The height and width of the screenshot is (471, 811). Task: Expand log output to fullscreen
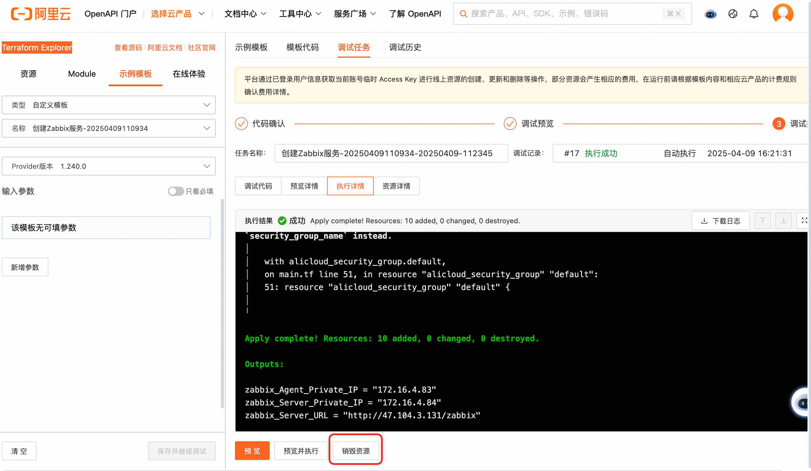pyautogui.click(x=804, y=221)
